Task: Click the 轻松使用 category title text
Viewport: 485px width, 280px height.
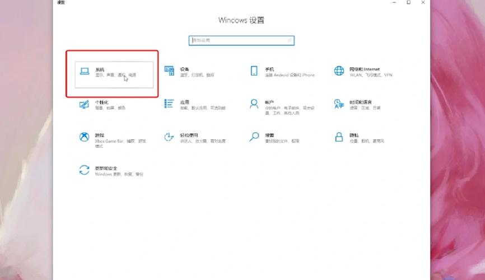Action: pyautogui.click(x=189, y=135)
